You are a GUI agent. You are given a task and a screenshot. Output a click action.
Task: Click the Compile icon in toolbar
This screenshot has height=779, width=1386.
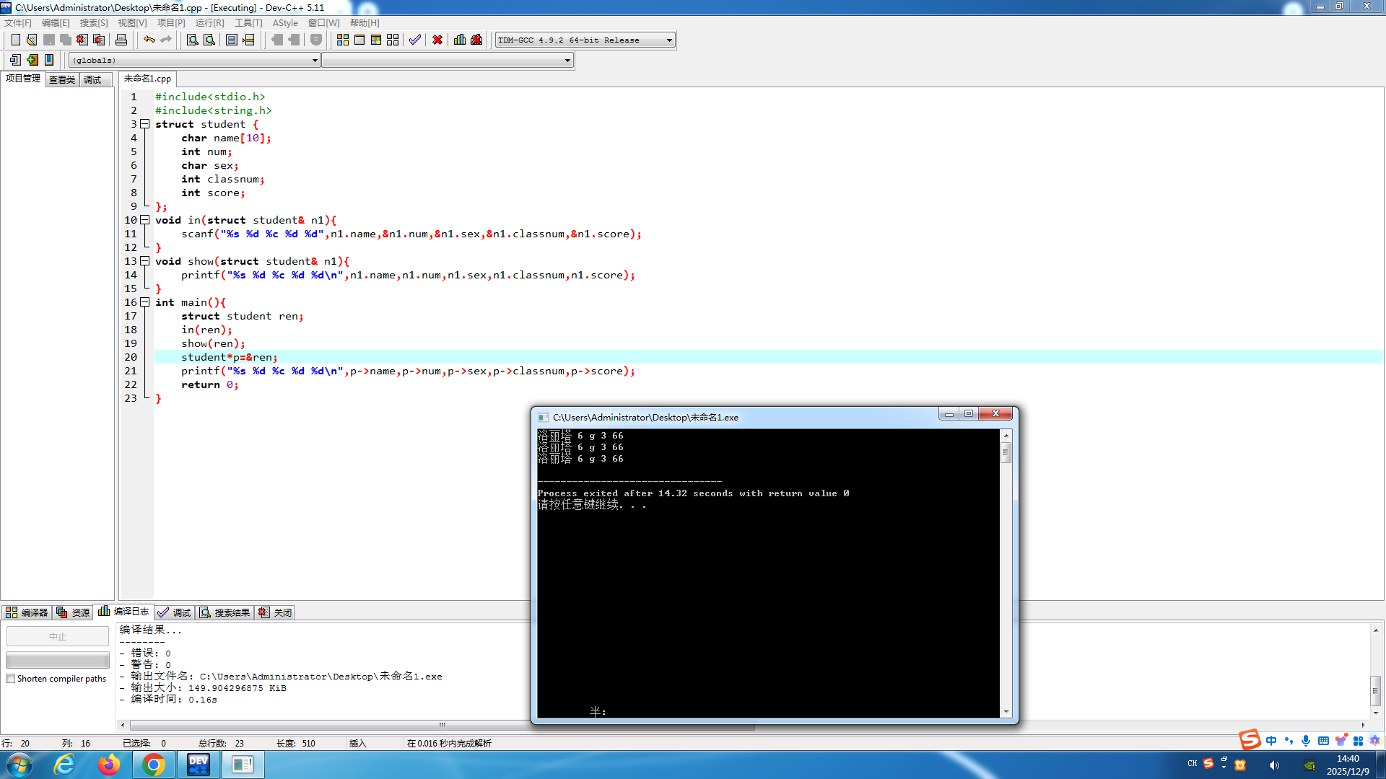click(x=343, y=40)
